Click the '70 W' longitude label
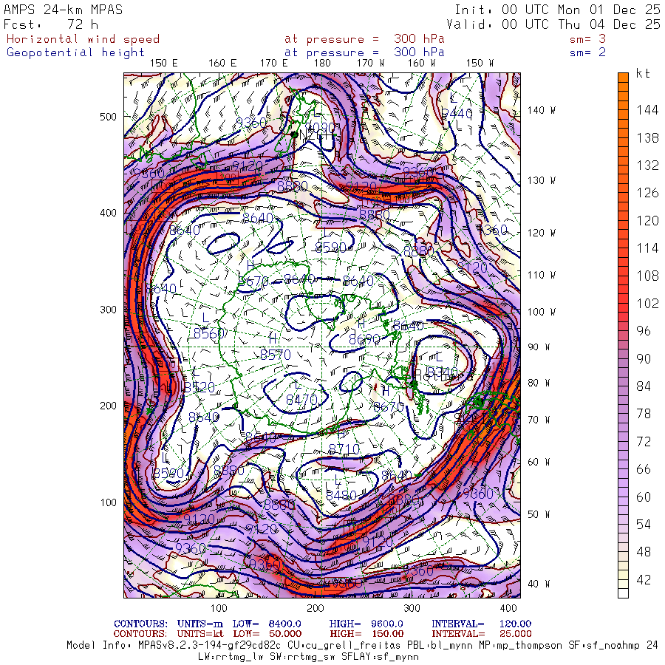The width and height of the screenshot is (665, 665). (538, 420)
